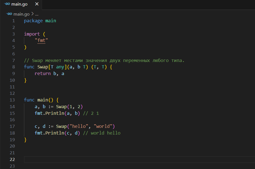Open the breadcrumb ellipsis symbol menu

point(37,14)
